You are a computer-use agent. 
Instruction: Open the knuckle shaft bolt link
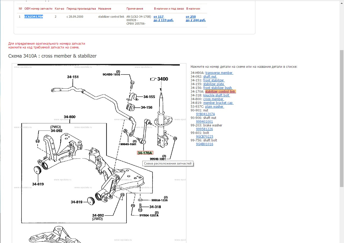click(216, 95)
